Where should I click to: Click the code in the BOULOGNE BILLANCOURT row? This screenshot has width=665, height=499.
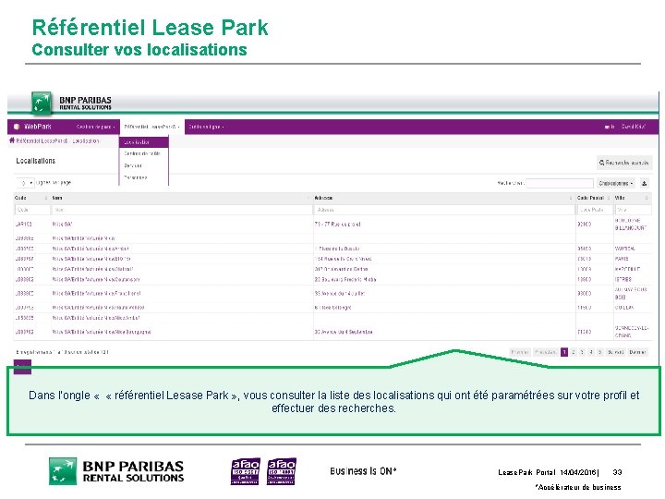(x=23, y=224)
